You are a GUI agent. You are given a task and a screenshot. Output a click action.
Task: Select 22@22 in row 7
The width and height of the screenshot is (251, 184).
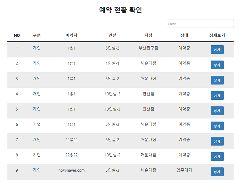coord(72,140)
